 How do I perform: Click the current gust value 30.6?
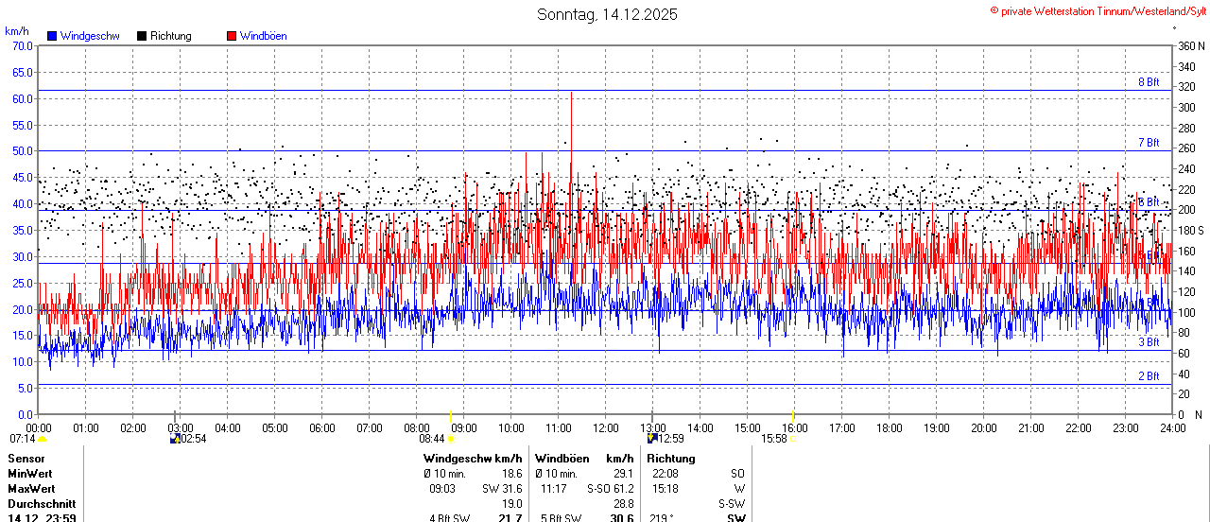tap(622, 517)
